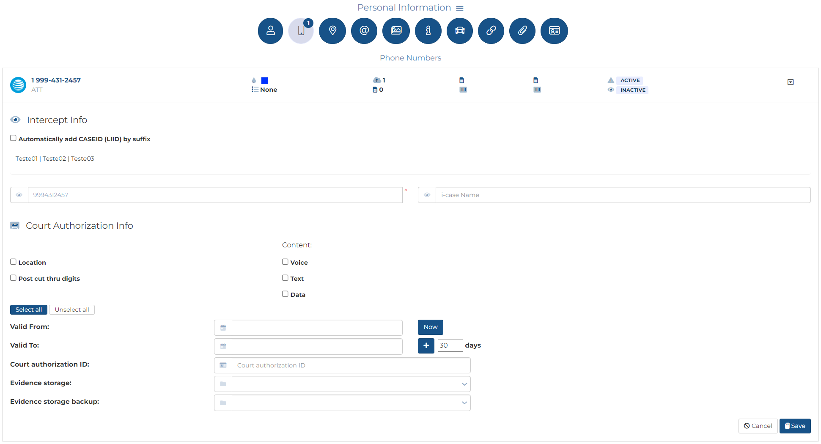Click the paperclip attachments icon
Viewport: 821px width, 444px height.
point(522,31)
